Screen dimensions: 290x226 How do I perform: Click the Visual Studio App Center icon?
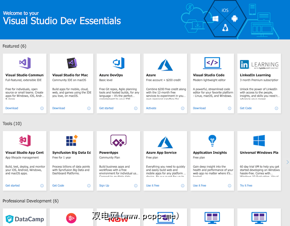25,141
